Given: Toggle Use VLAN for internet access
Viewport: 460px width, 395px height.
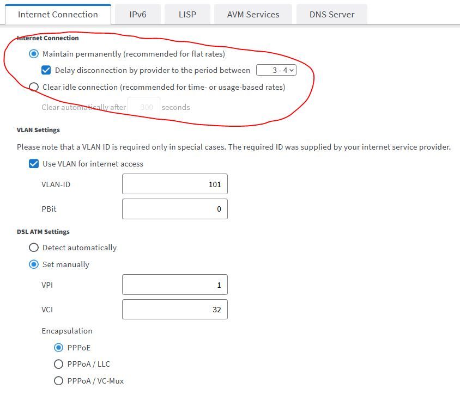Looking at the screenshot, I should pos(34,164).
